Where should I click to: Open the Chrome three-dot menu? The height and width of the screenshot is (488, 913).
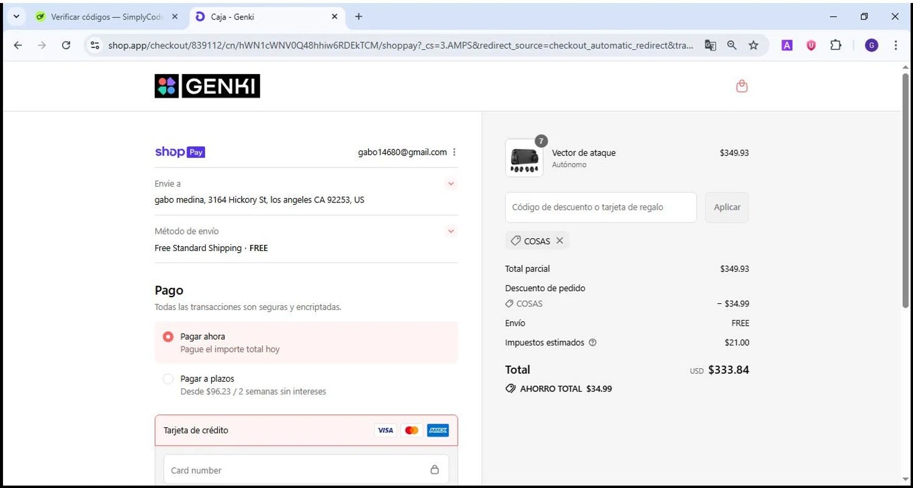pos(895,45)
